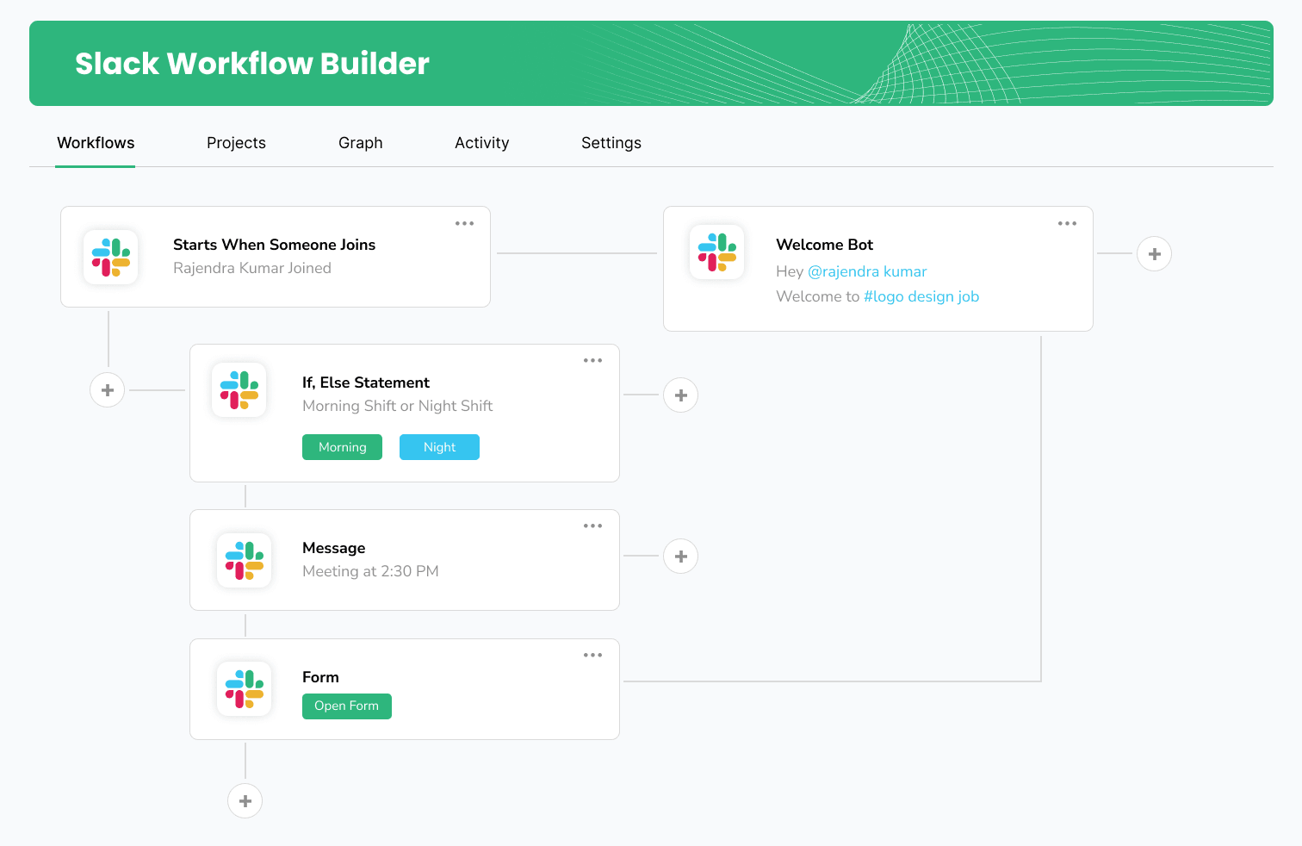Open the ellipsis menu on If, Else Statement
Viewport: 1302px width, 846px height.
point(592,360)
